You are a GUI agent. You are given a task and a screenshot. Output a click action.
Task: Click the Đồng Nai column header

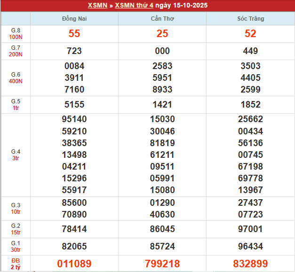pyautogui.click(x=74, y=19)
